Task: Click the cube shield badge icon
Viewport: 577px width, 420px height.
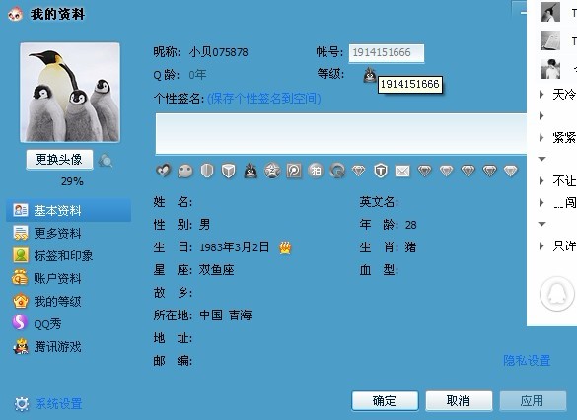Action: (x=229, y=171)
